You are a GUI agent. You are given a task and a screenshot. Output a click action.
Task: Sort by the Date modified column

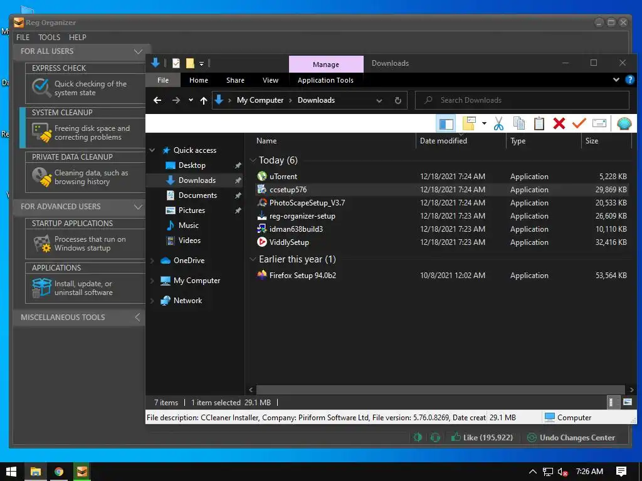tap(461, 141)
